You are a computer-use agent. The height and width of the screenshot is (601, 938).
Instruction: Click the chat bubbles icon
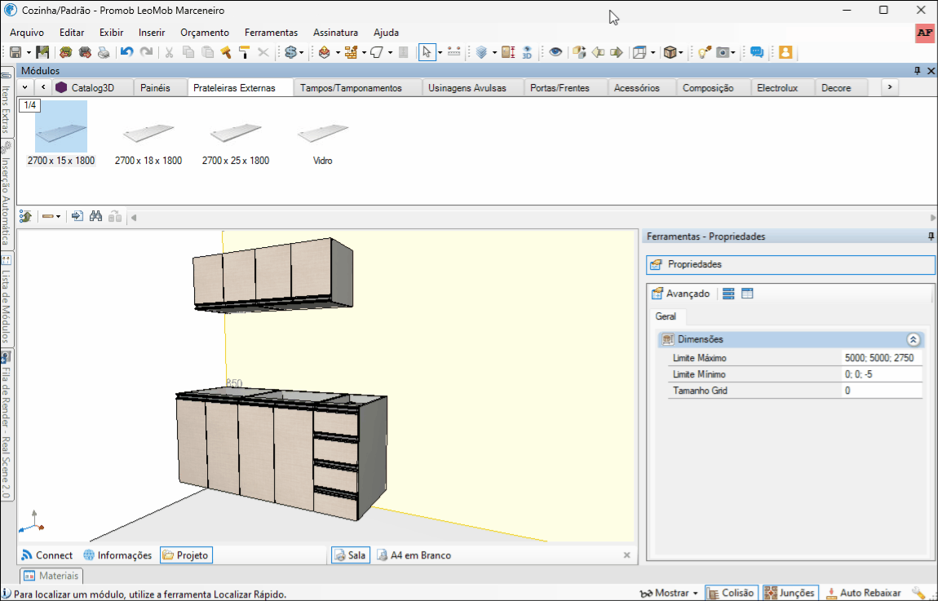(x=757, y=53)
